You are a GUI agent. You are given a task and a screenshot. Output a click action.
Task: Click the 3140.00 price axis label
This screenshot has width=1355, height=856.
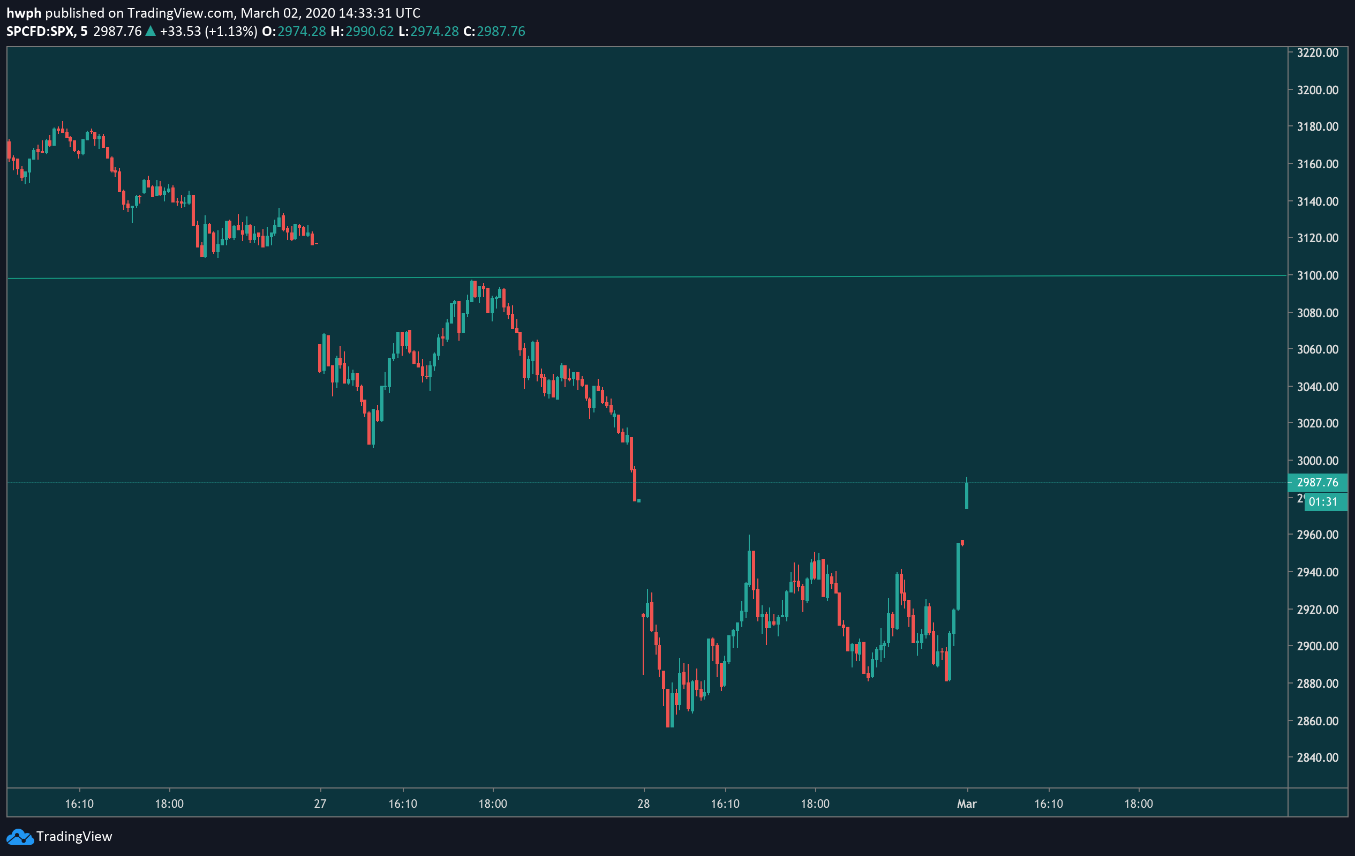coord(1318,201)
